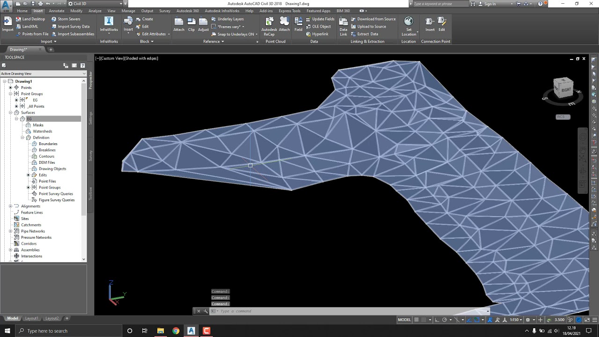This screenshot has width=599, height=337.
Task: Select the Breaklines item in the tree
Action: [x=47, y=150]
